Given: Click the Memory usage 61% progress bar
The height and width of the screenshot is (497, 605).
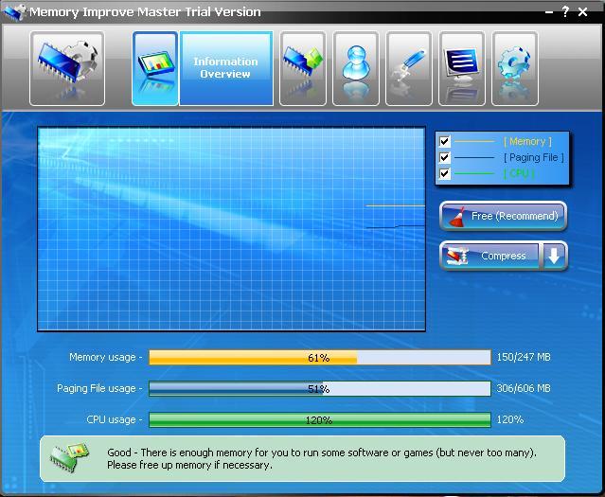Looking at the screenshot, I should (x=320, y=358).
